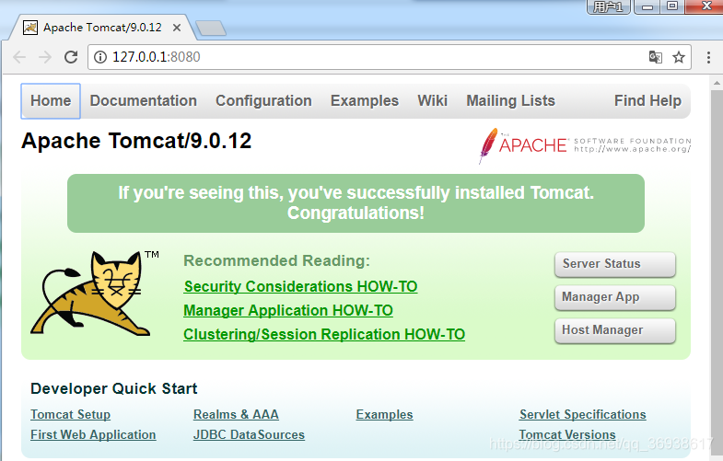The width and height of the screenshot is (723, 461).
Task: Click the user profile button 用户1
Action: point(608,6)
